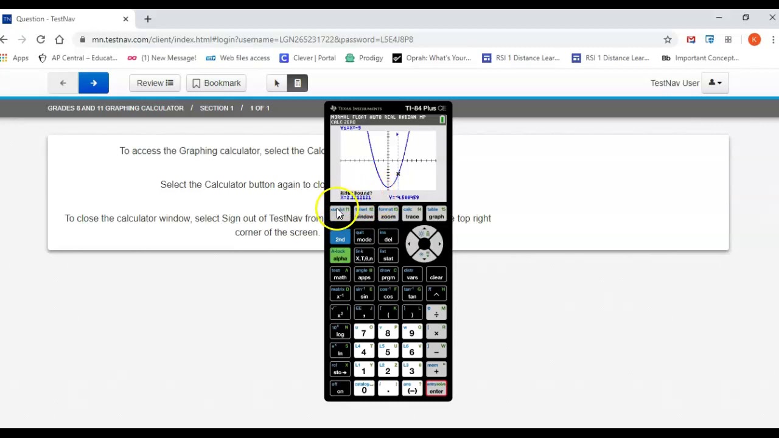Click the calculator vars key
The width and height of the screenshot is (779, 438).
tap(412, 274)
